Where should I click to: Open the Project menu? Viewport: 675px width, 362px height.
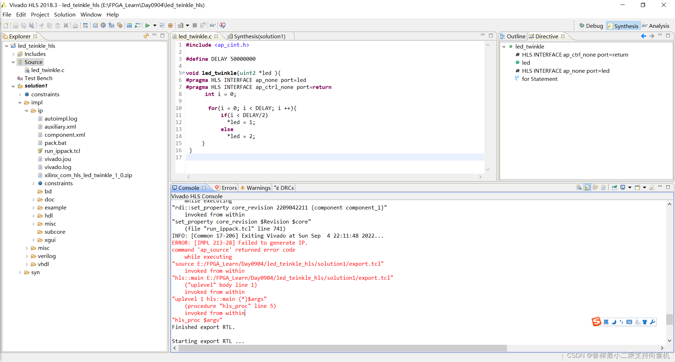tap(40, 14)
